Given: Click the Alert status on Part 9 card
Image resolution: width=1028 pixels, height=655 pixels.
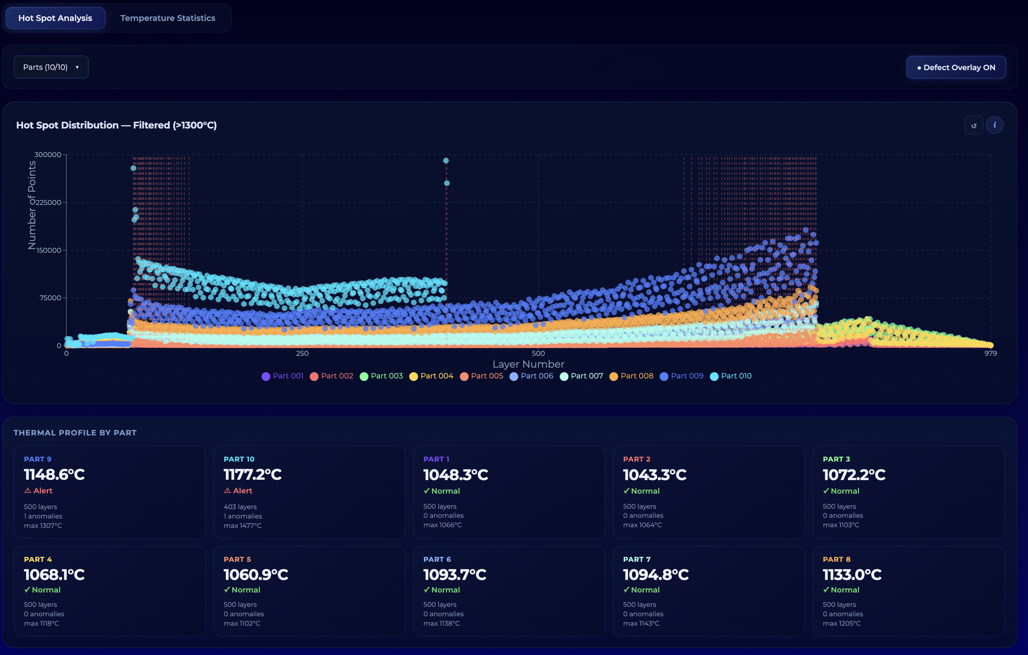Looking at the screenshot, I should click(x=38, y=491).
